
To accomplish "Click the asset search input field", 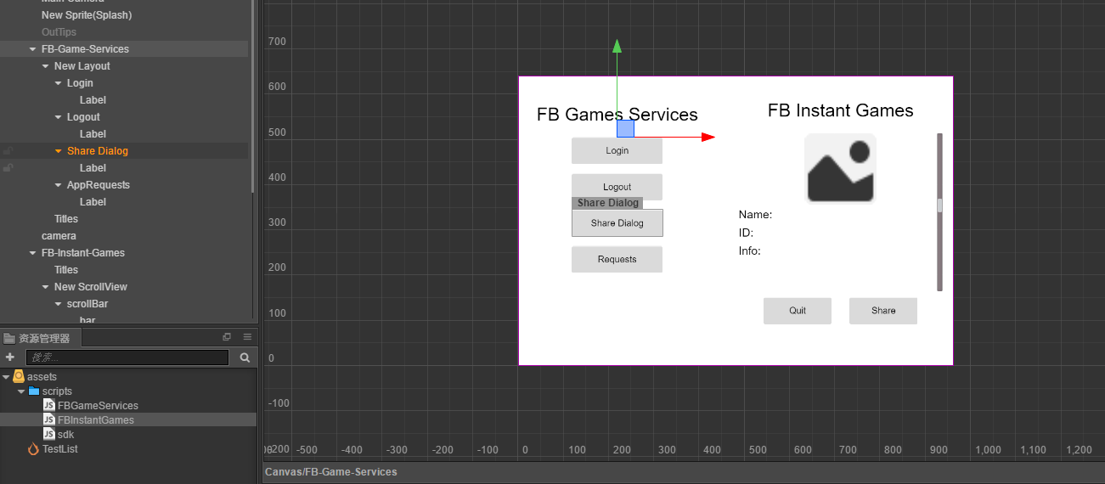I will [127, 357].
